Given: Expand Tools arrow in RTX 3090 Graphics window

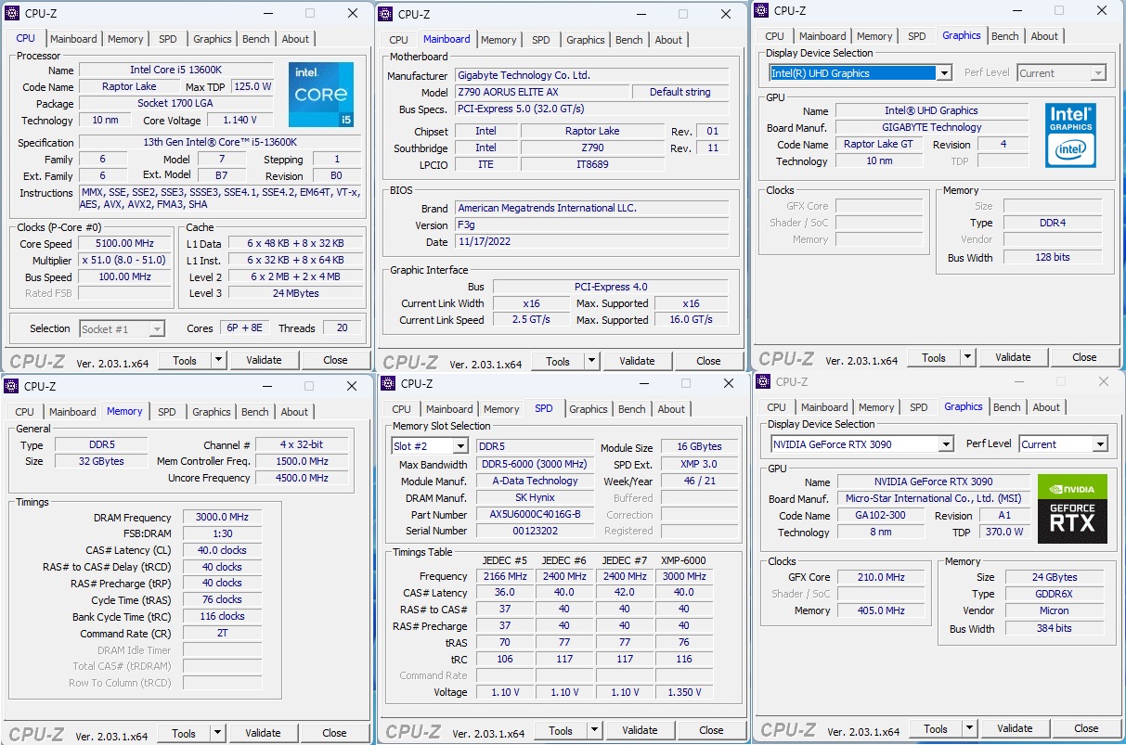Looking at the screenshot, I should 970,728.
